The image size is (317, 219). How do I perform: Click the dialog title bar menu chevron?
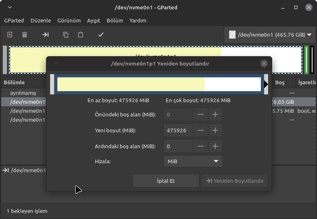[x=56, y=64]
